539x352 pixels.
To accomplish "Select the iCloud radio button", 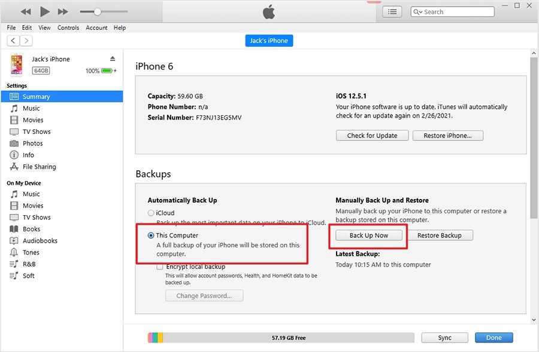I will tap(150, 213).
